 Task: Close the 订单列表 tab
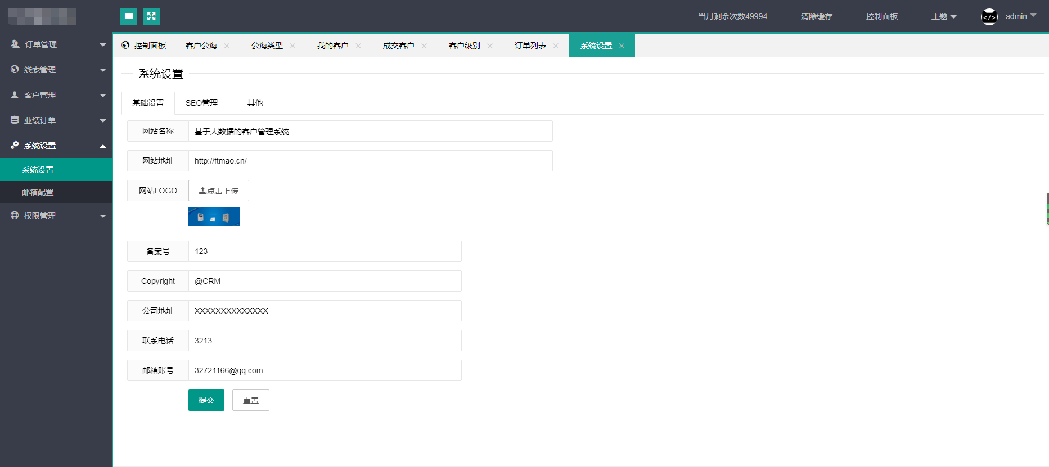556,46
